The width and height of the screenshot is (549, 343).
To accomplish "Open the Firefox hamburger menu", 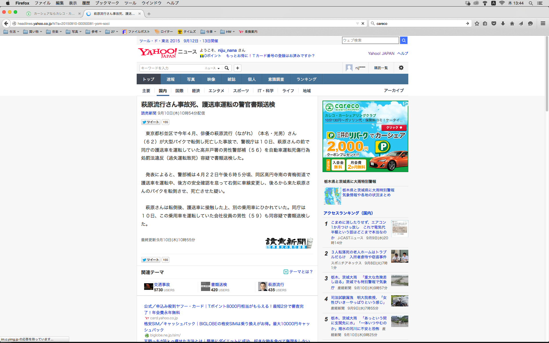I will (543, 23).
